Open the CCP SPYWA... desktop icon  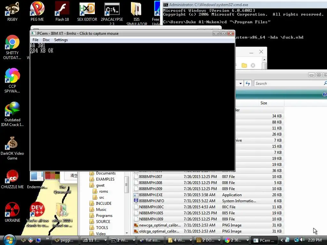[x=12, y=80]
